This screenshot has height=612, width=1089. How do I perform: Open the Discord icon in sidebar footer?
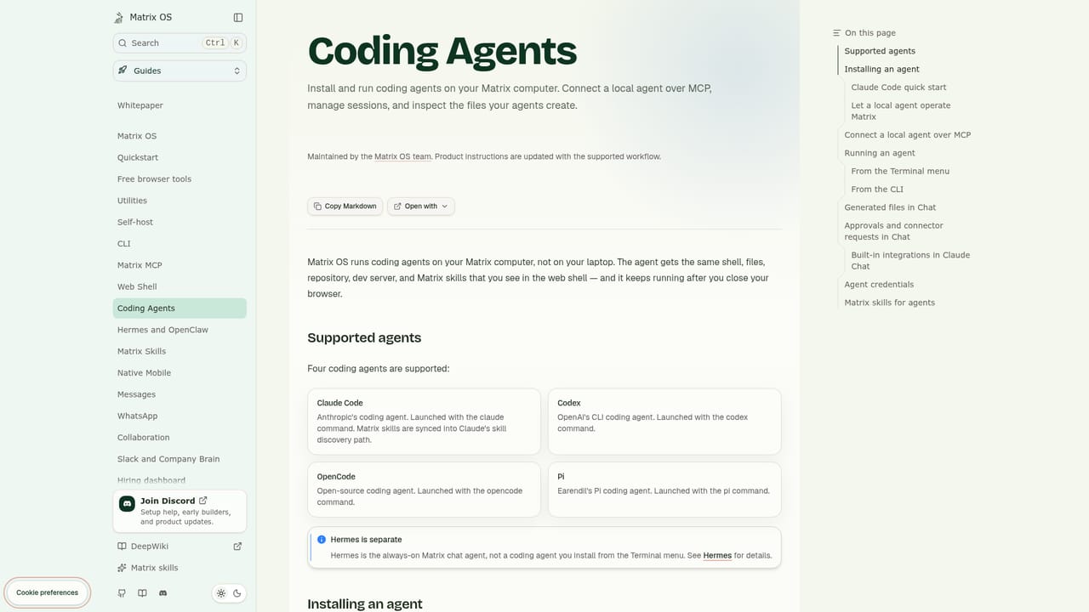(163, 593)
